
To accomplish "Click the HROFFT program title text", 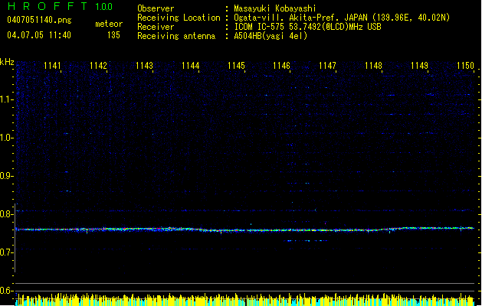I will coord(48,6).
